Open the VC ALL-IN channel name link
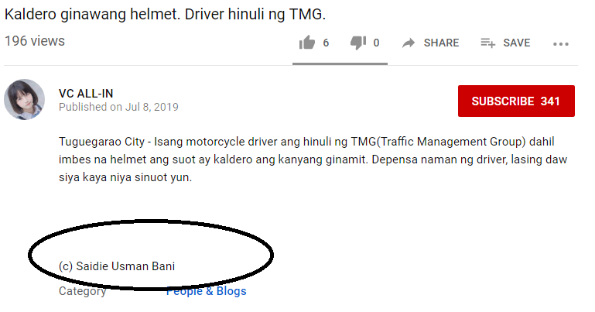 (x=86, y=94)
